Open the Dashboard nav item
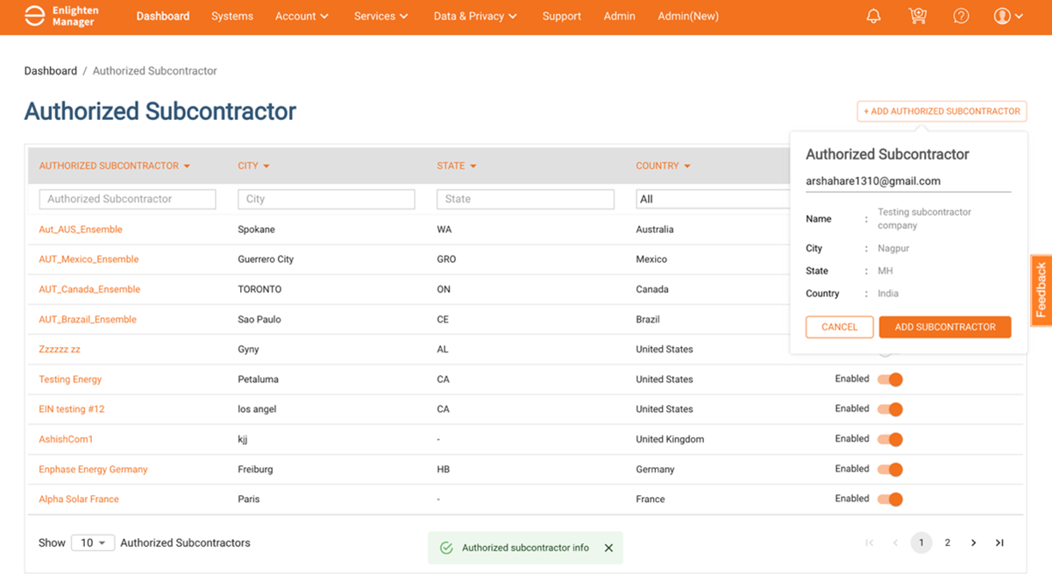Screen dimensions: 1052x581 click(x=163, y=16)
